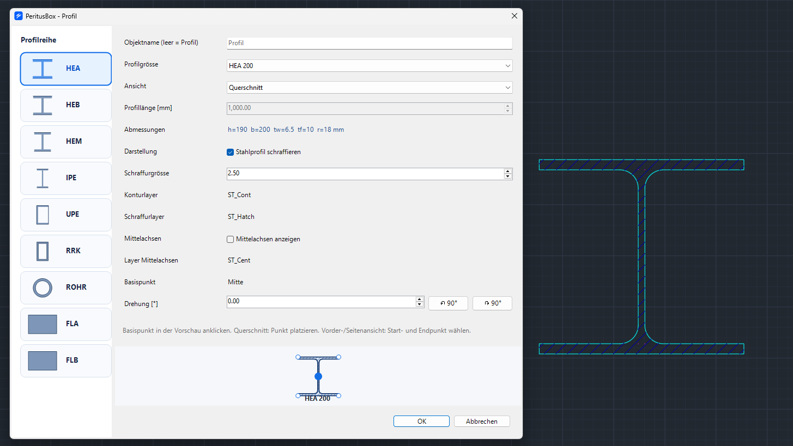Screen dimensions: 793x446
Task: Click the HEA 200 preview label
Action: (x=318, y=398)
